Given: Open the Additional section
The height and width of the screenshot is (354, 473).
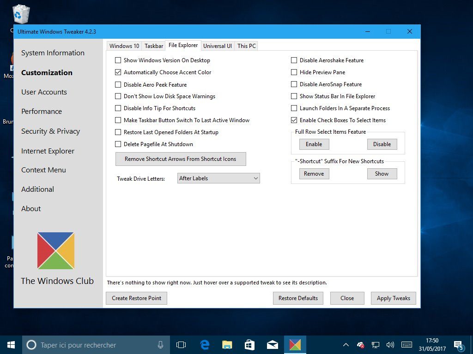Looking at the screenshot, I should click(38, 189).
